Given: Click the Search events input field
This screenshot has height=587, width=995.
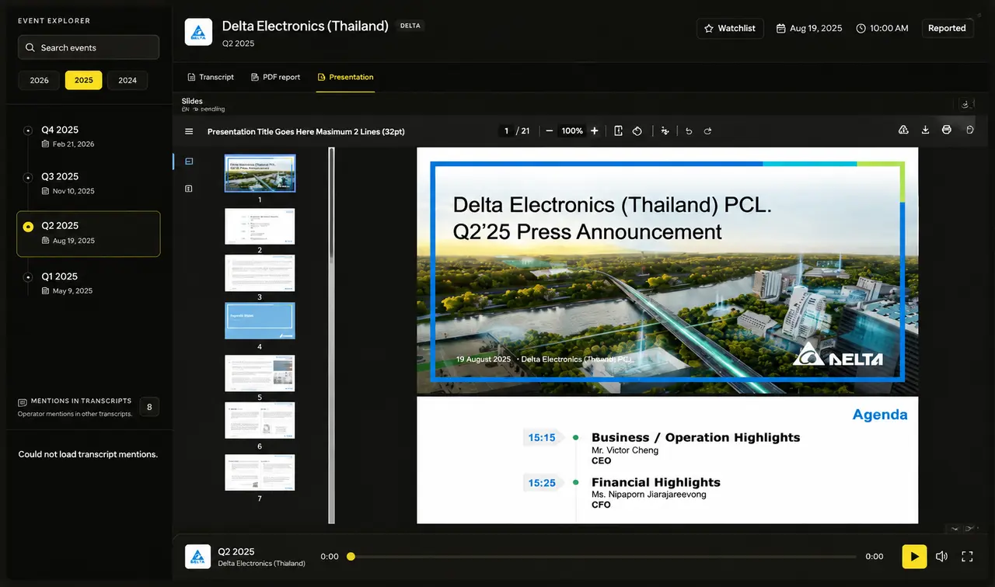Looking at the screenshot, I should [89, 47].
